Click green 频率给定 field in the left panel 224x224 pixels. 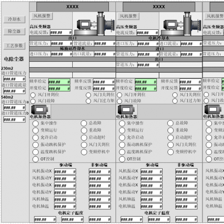[59, 82]
